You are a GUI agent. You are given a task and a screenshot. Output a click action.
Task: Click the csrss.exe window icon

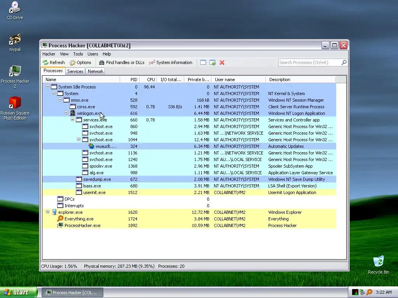pyautogui.click(x=73, y=106)
